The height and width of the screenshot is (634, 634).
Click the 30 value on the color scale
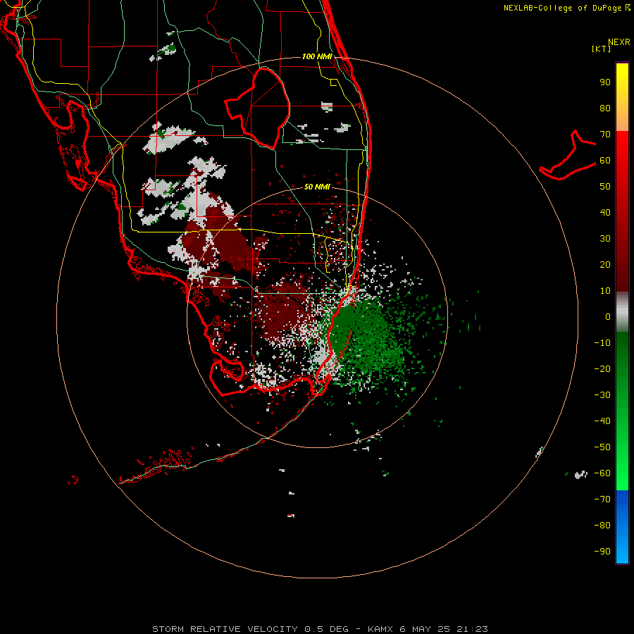tap(605, 239)
